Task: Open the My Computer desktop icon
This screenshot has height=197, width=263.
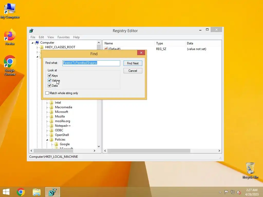Action: pyautogui.click(x=10, y=11)
